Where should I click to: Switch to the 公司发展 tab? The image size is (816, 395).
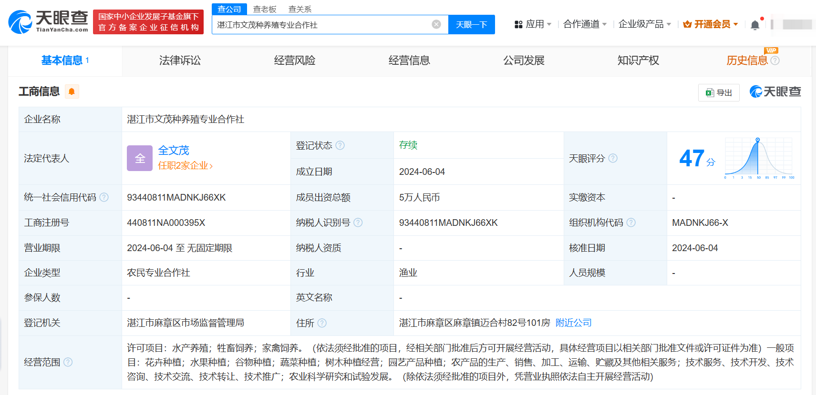pos(524,61)
